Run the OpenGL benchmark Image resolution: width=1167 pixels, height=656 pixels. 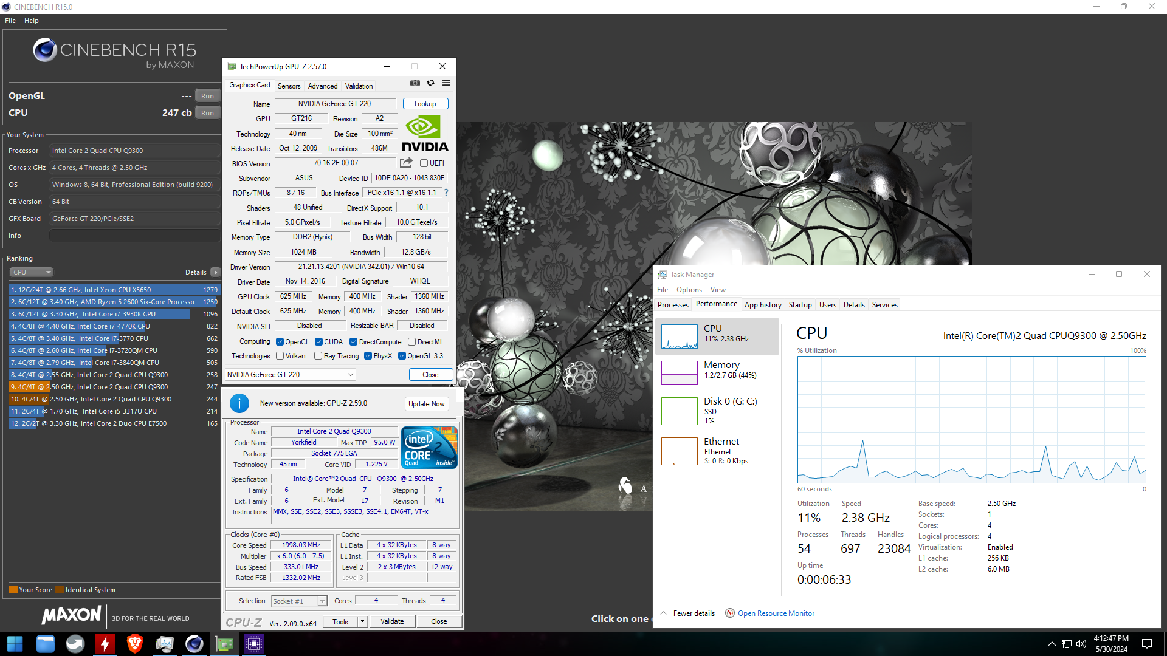tap(207, 96)
